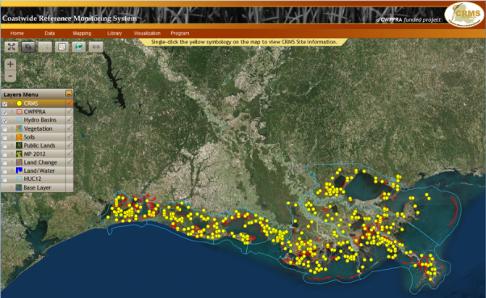Expand the Land/Water layer arrow
Screen dimensions: 486x298
[12, 170]
